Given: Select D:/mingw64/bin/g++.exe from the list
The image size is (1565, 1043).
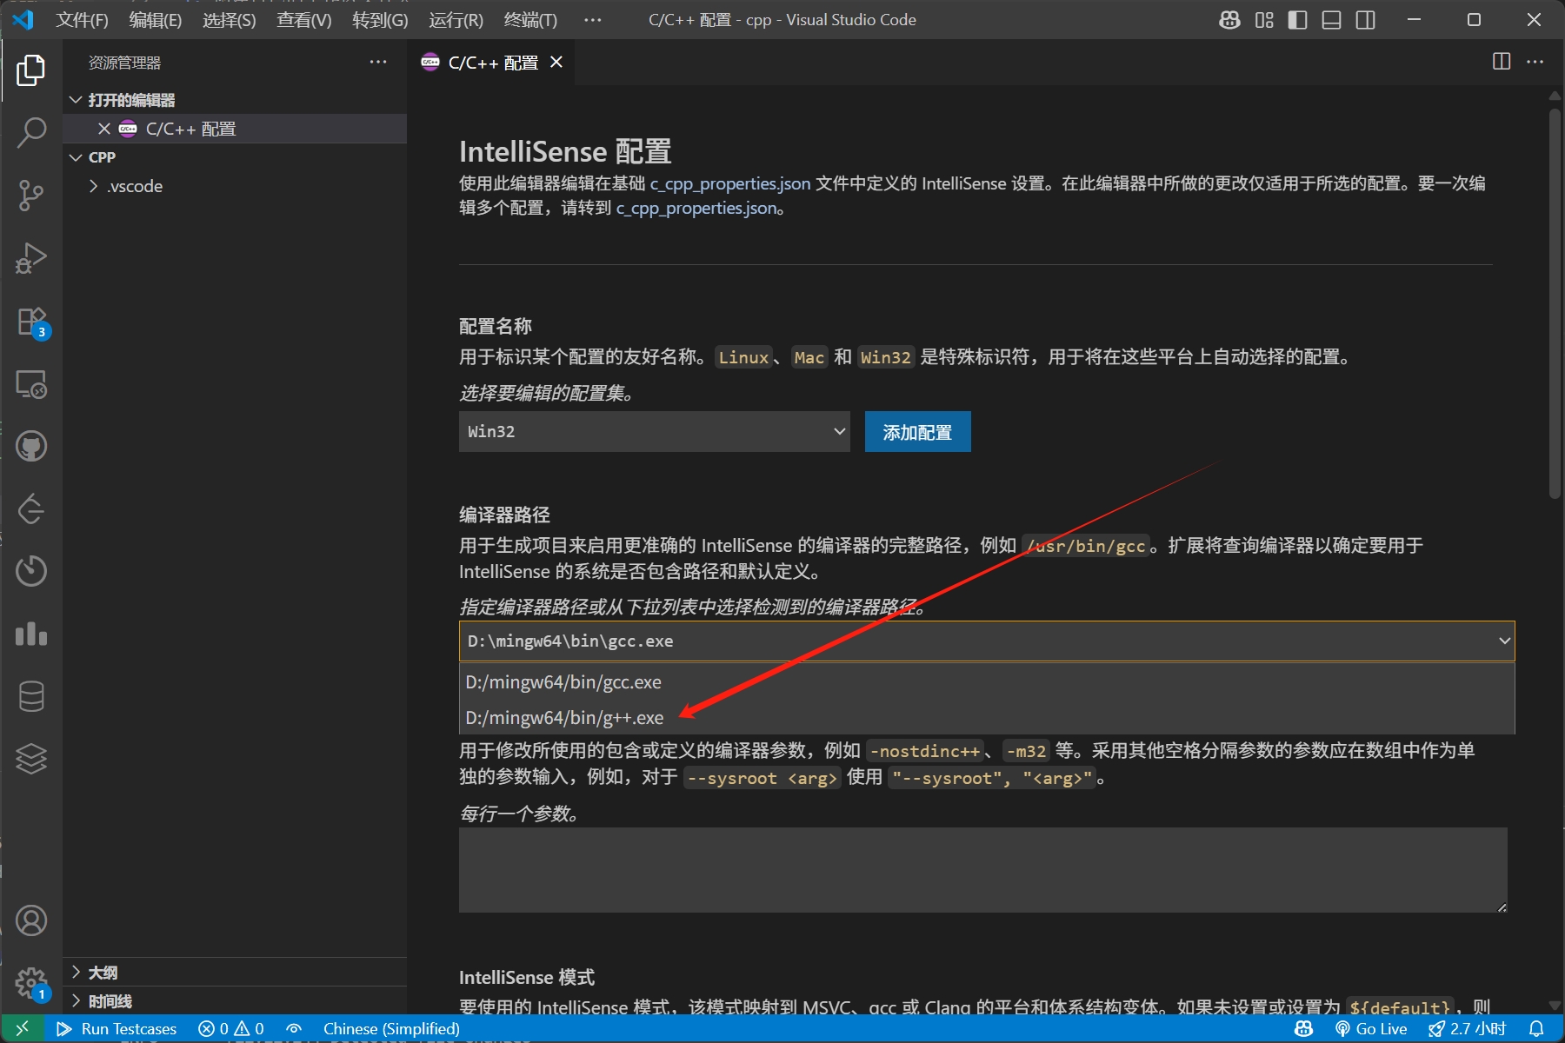Looking at the screenshot, I should (x=563, y=717).
